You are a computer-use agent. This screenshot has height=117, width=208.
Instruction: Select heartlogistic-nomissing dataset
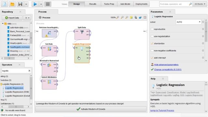20,47
